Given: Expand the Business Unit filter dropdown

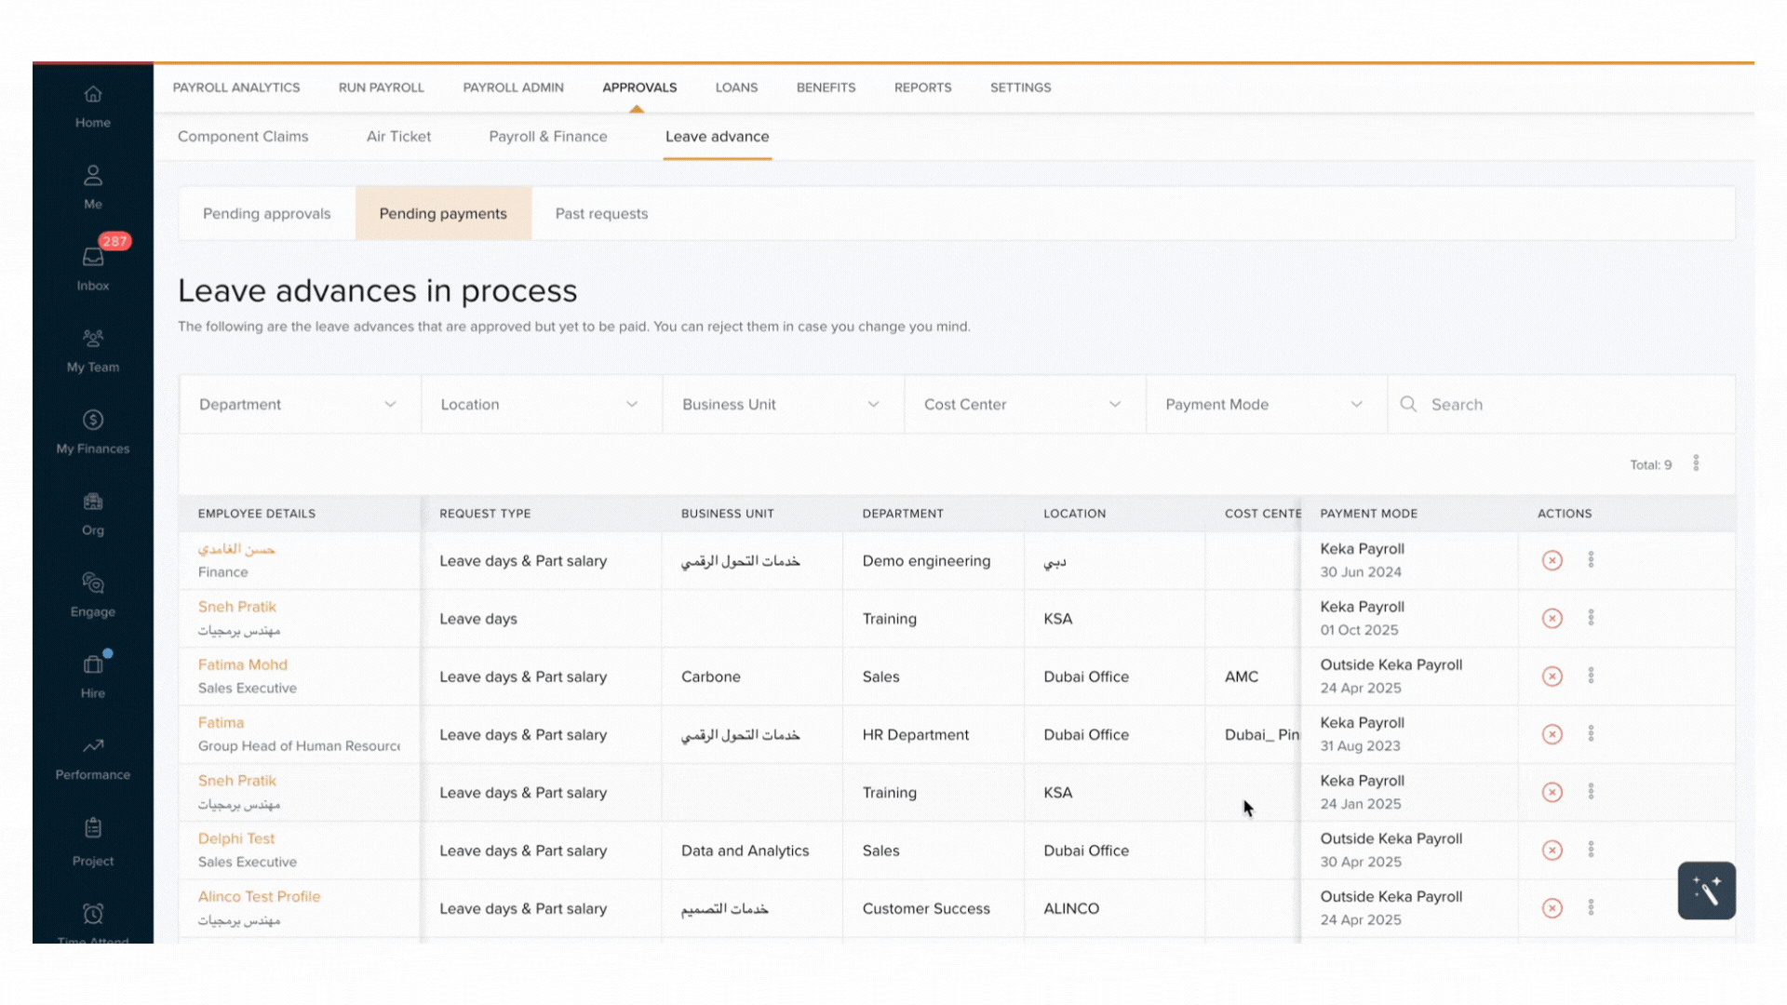Looking at the screenshot, I should point(782,405).
